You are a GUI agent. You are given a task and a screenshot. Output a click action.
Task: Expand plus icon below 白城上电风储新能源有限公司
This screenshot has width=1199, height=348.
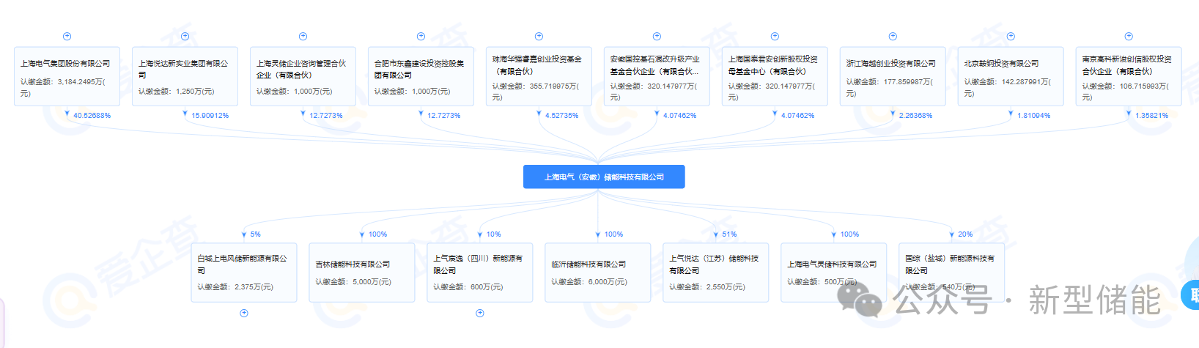point(244,313)
